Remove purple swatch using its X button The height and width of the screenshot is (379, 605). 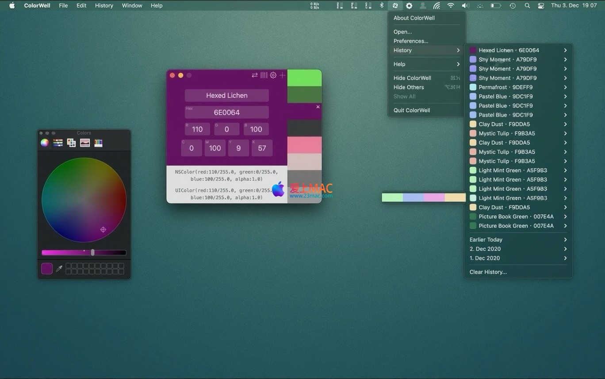[318, 107]
